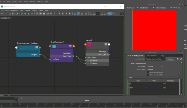Click the Value cell of key 0
The width and height of the screenshot is (187, 108).
pos(154,84)
